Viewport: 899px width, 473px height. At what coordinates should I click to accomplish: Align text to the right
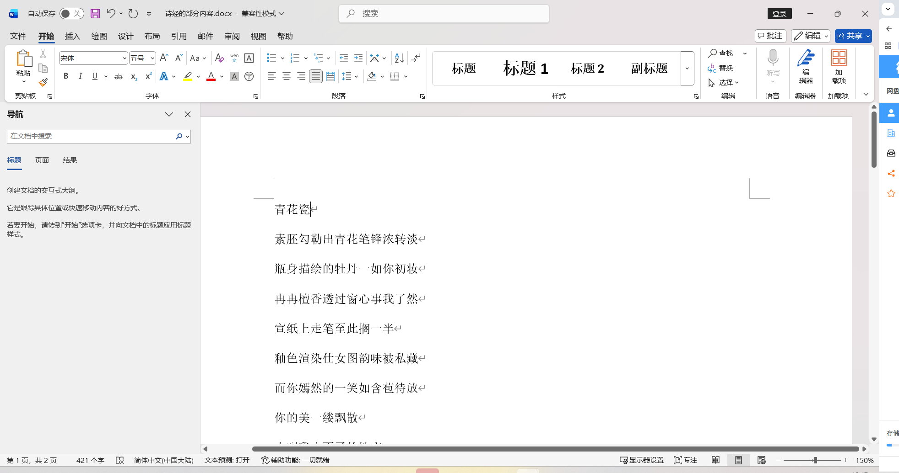tap(301, 76)
